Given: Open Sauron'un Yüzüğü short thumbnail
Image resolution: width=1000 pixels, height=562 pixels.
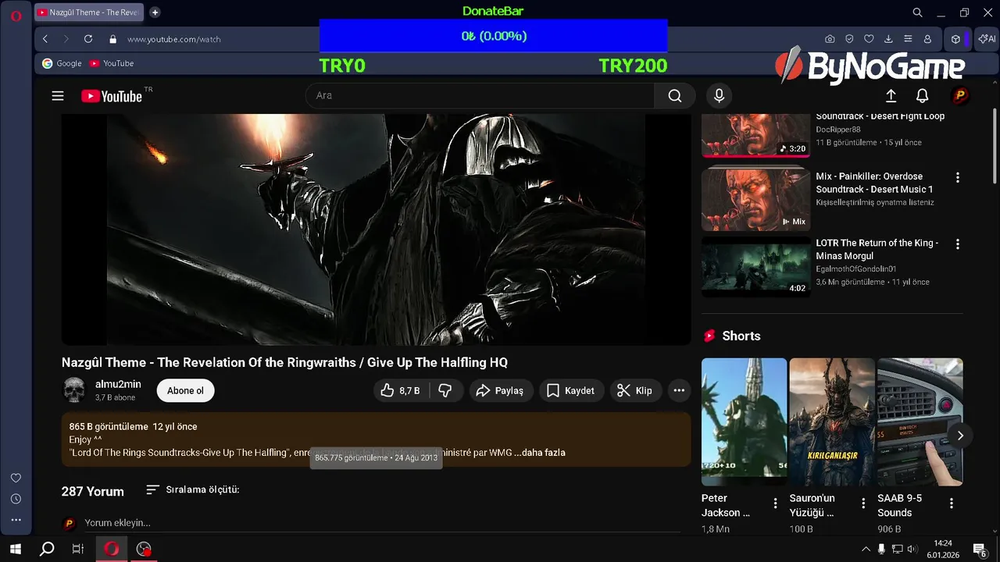Looking at the screenshot, I should [832, 421].
